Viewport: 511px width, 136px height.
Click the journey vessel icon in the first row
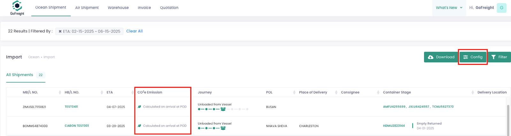tap(223, 109)
